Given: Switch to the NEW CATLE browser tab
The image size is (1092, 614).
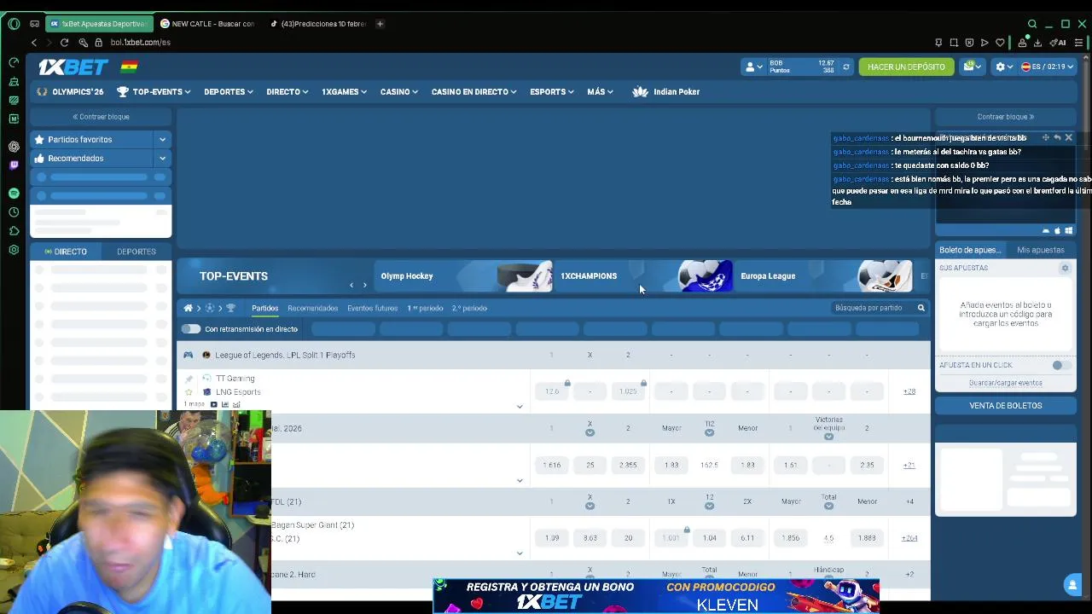Looking at the screenshot, I should click(x=208, y=24).
